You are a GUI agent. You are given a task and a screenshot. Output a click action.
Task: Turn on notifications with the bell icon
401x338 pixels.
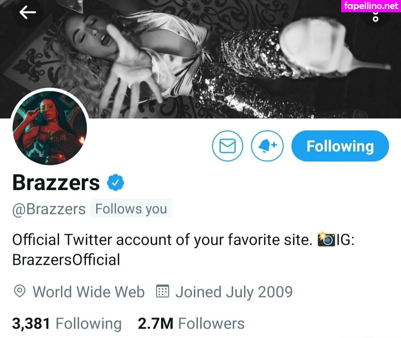tap(267, 146)
